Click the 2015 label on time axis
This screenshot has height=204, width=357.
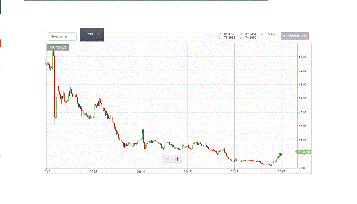(x=188, y=171)
